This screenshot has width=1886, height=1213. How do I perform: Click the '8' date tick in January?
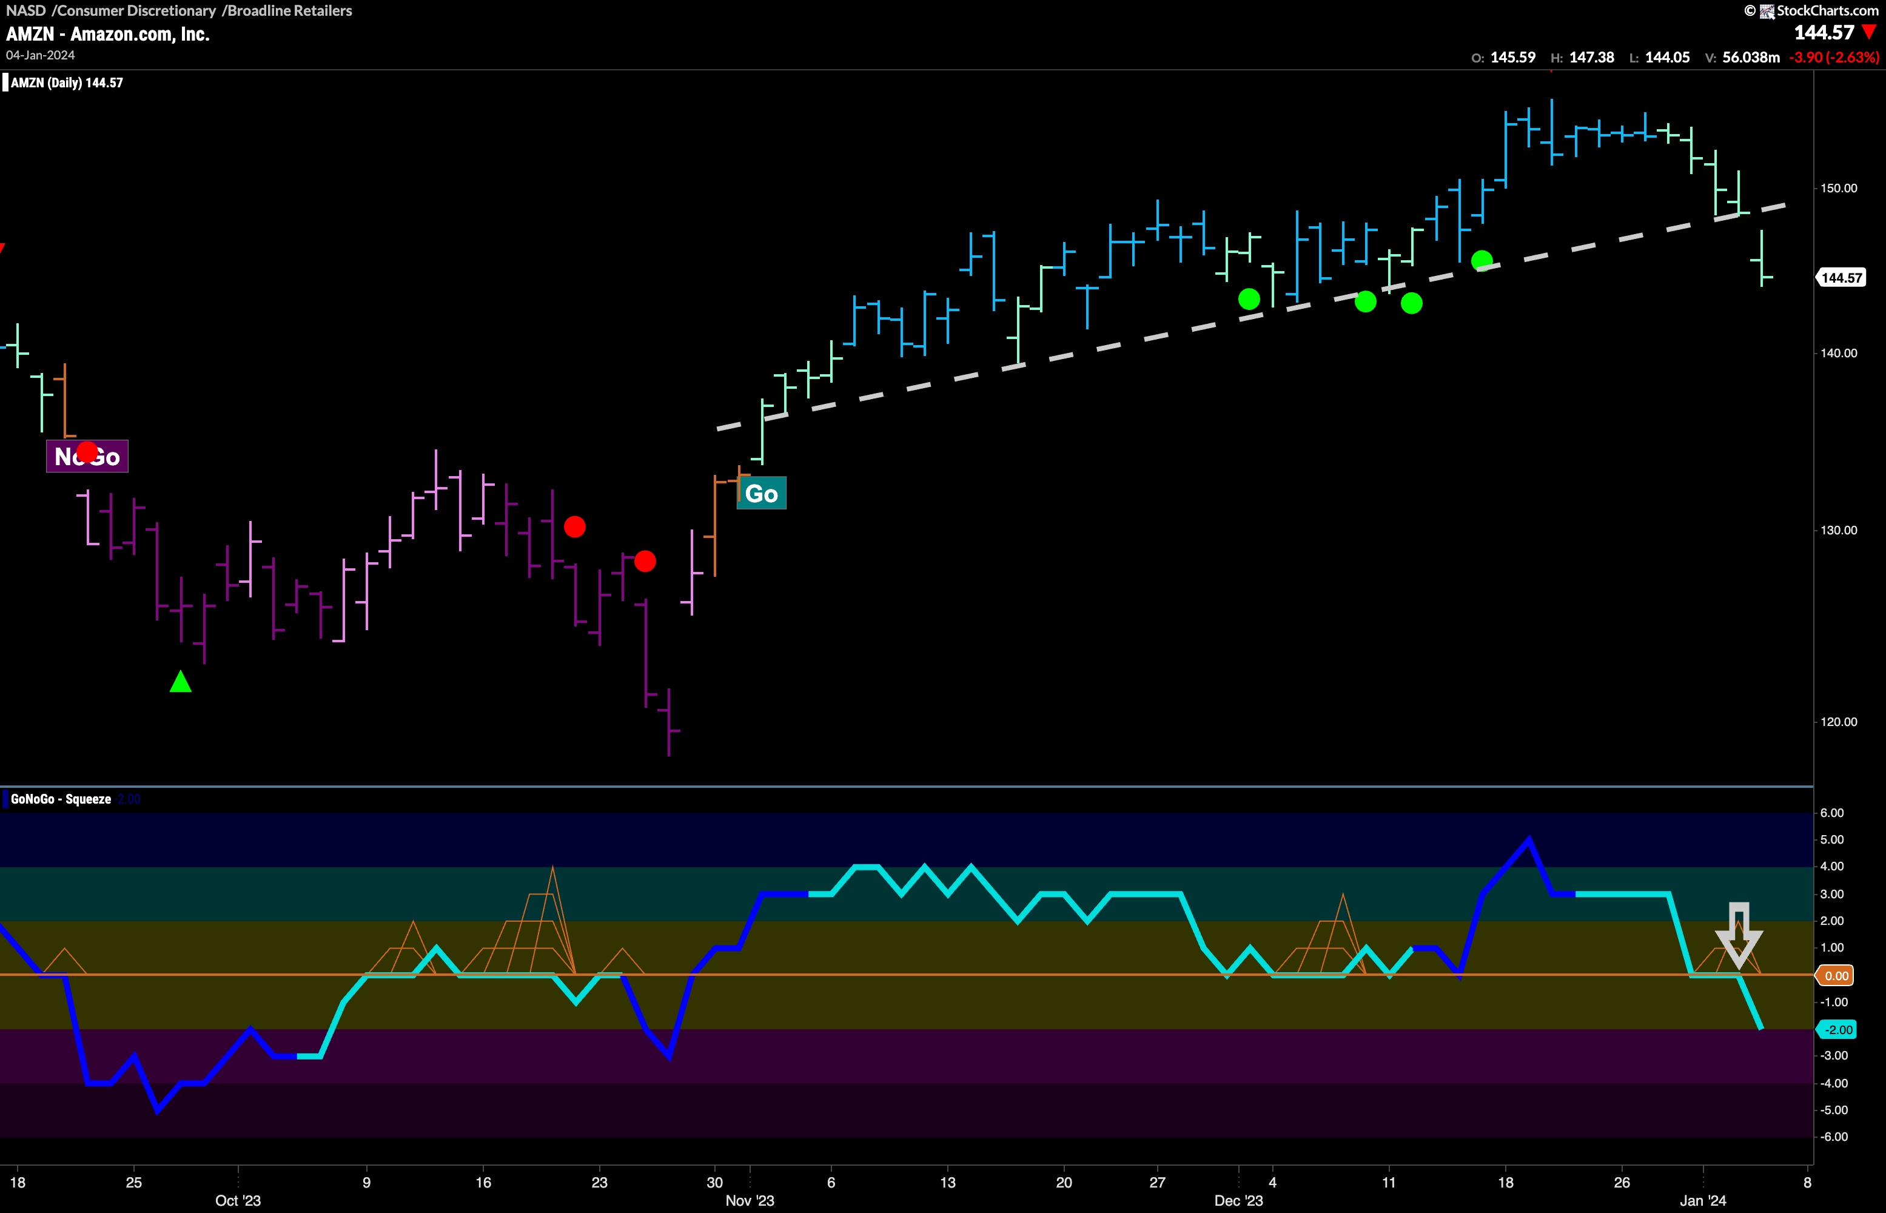click(x=1807, y=1182)
